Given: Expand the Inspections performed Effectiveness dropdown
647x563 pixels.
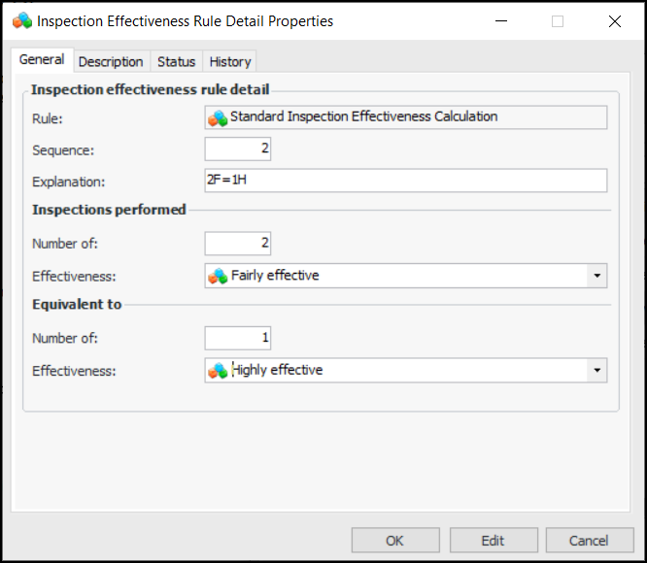Looking at the screenshot, I should coord(596,276).
